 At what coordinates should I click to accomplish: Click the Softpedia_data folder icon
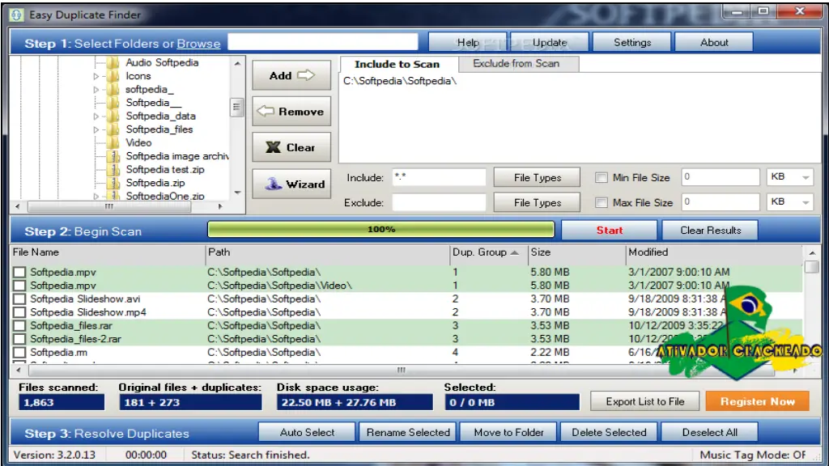(x=113, y=116)
